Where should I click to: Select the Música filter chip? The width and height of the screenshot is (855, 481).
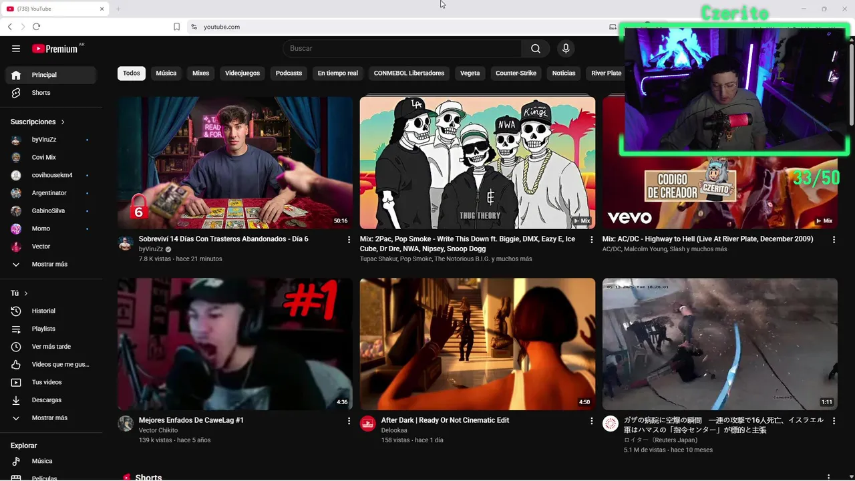[x=166, y=73]
